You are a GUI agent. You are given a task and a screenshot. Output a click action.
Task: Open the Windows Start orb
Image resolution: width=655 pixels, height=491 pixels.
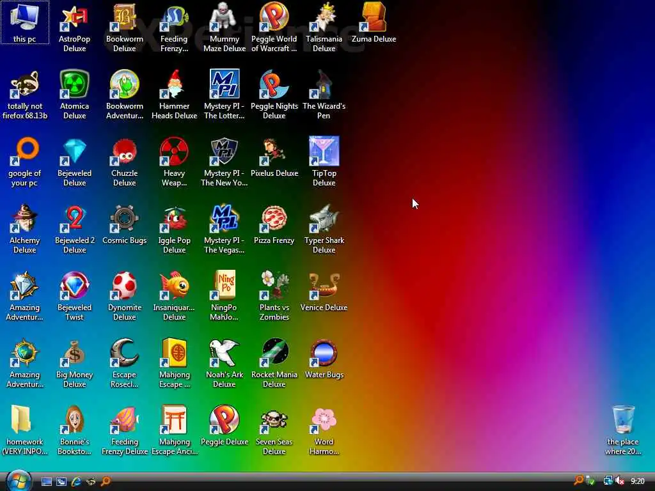[19, 481]
